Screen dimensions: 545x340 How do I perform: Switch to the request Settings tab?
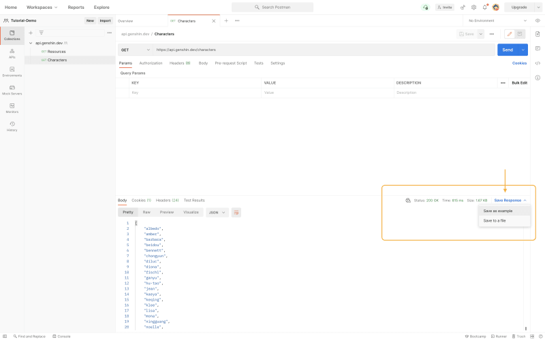278,63
